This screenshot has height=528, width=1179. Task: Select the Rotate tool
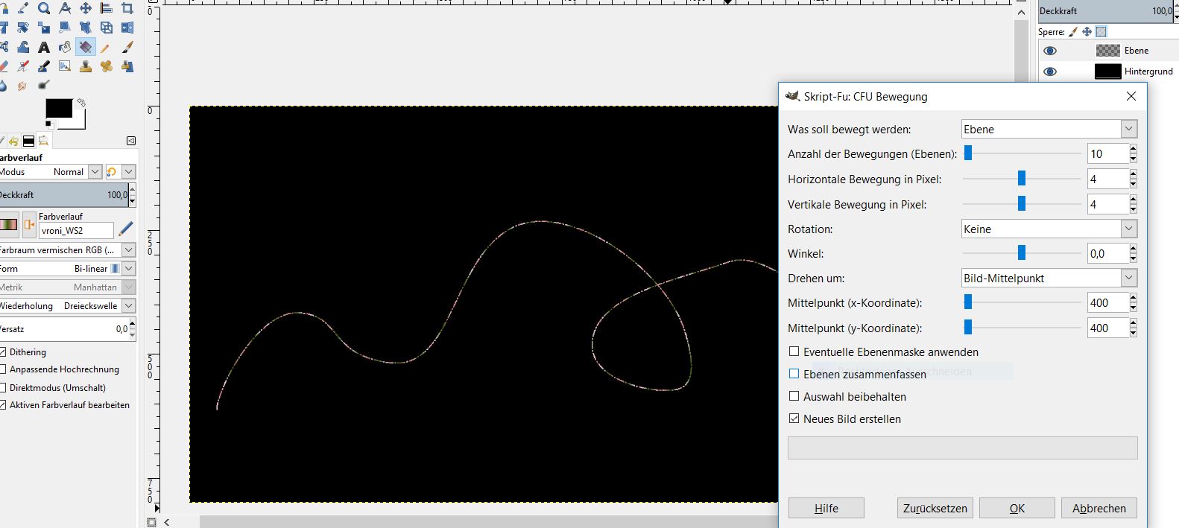(23, 28)
